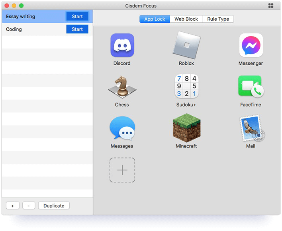The height and width of the screenshot is (231, 282).
Task: Select the Messages app icon
Action: point(122,128)
